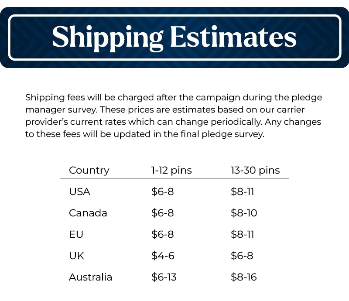Viewport: 349px width, 301px height.
Task: Select USA price for 1-12 pins
Action: coord(162,192)
